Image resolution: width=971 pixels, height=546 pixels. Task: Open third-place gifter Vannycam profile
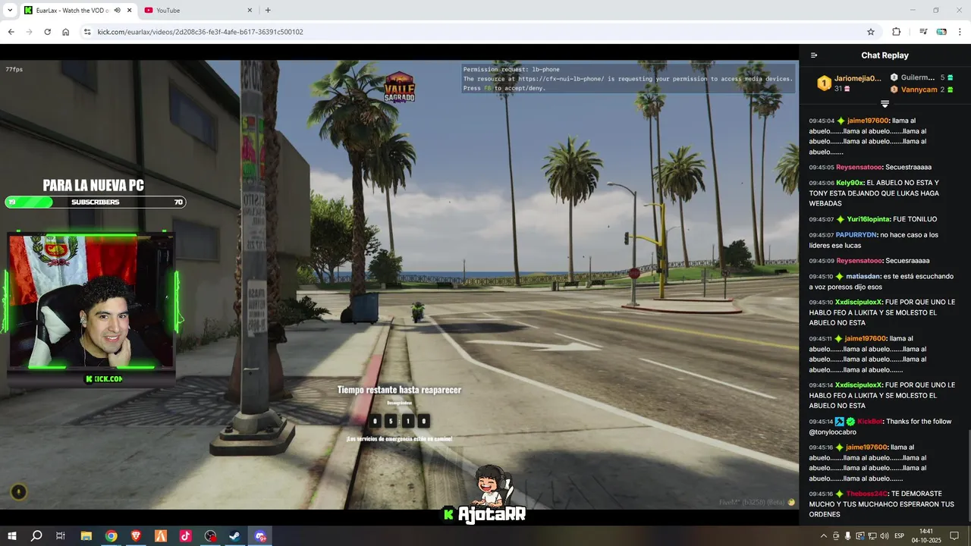tap(919, 89)
